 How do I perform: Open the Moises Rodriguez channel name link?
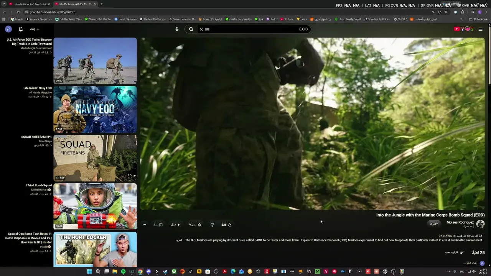pos(460,222)
